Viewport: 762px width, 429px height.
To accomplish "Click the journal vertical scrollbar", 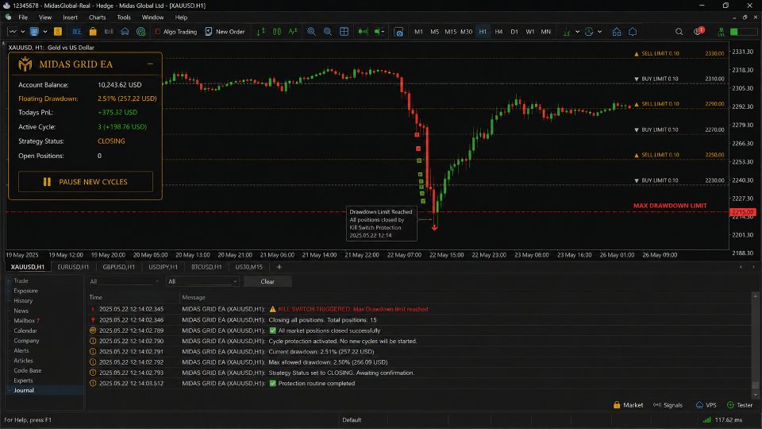I will point(755,346).
